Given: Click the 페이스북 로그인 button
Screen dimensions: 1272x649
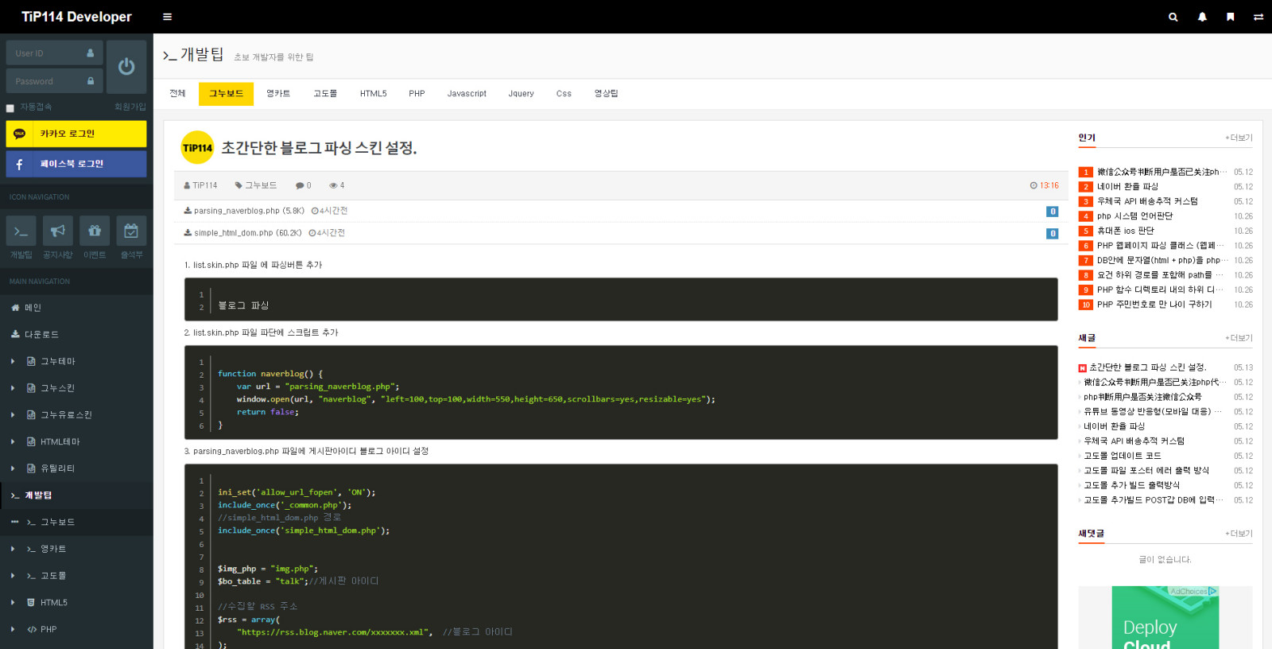Looking at the screenshot, I should pyautogui.click(x=76, y=164).
